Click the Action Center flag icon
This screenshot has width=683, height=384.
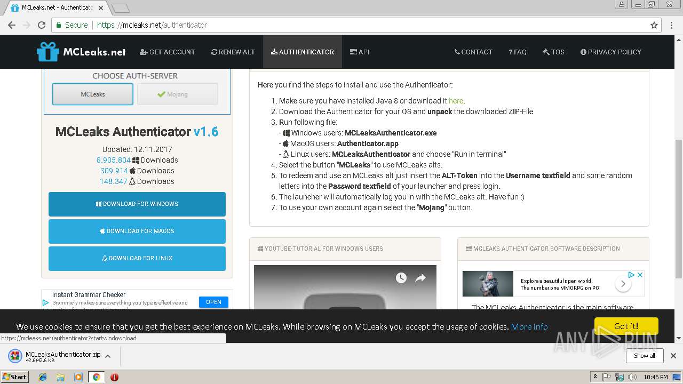click(x=607, y=377)
